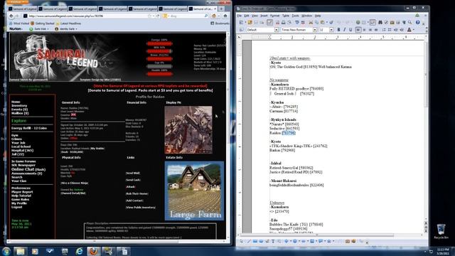Click the Energy bar in the game header
Image resolution: width=455 pixels, height=256 pixels.
pyautogui.click(x=159, y=44)
